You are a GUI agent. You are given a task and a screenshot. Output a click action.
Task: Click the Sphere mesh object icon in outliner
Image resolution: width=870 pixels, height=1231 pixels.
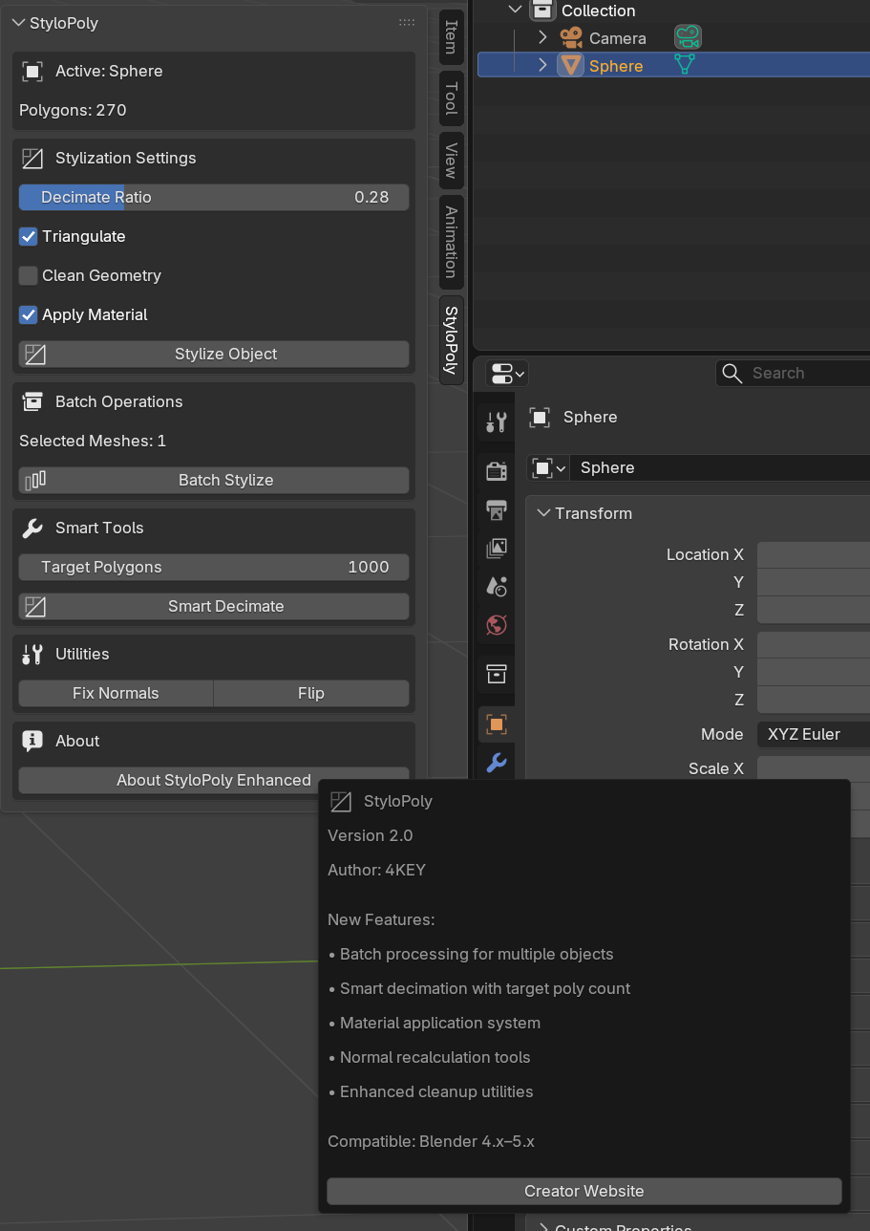coord(571,66)
